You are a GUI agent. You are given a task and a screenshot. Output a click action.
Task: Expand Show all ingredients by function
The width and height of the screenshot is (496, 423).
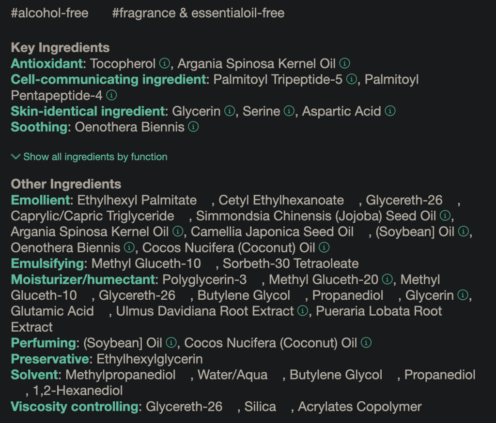coord(95,157)
